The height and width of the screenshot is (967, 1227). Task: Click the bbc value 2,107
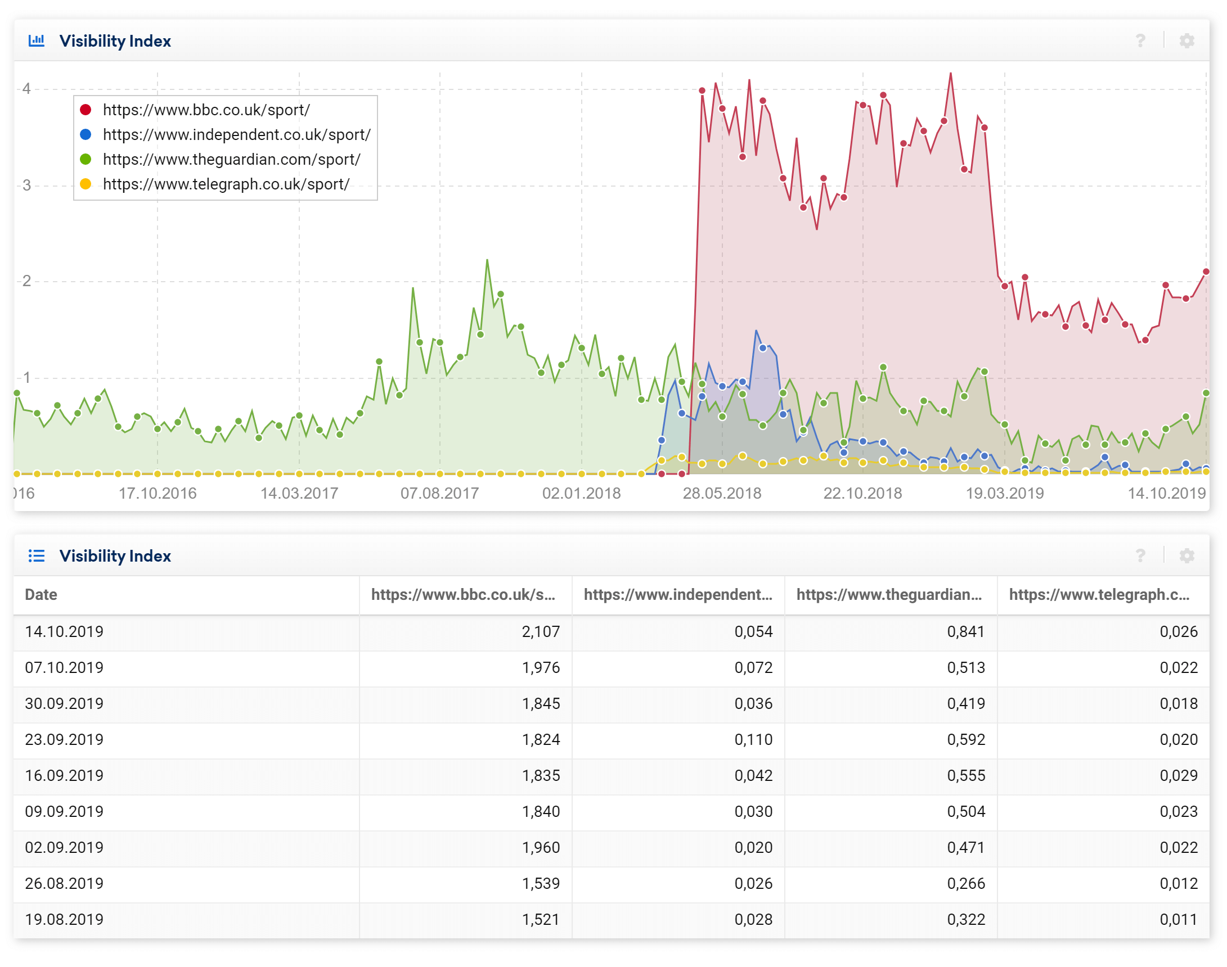coord(541,632)
